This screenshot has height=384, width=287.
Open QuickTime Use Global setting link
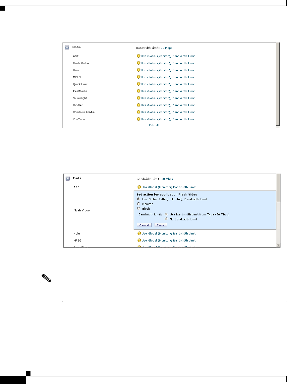[x=168, y=84]
